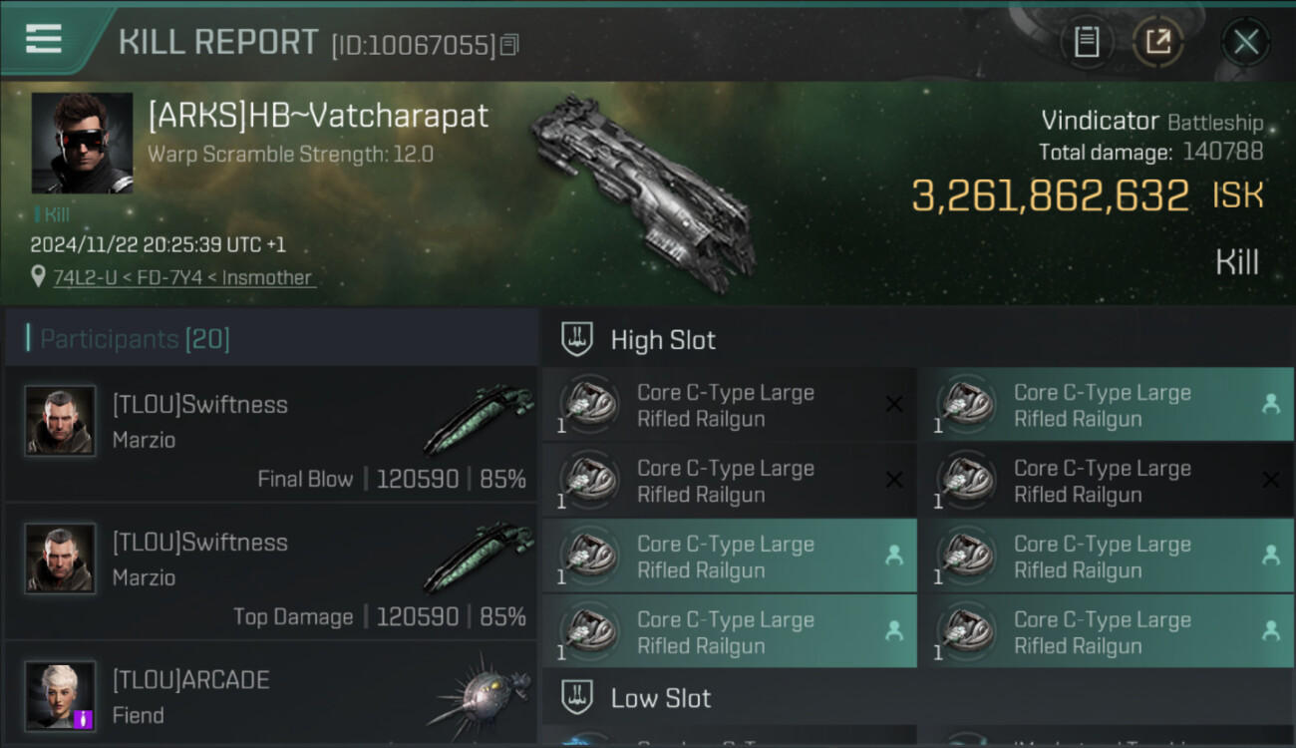Open ARCADE Fiend participant entry
The width and height of the screenshot is (1296, 748).
tap(271, 694)
